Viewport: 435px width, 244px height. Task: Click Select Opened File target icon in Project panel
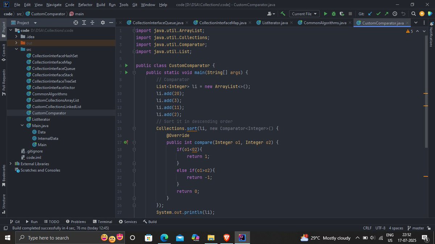point(76,22)
